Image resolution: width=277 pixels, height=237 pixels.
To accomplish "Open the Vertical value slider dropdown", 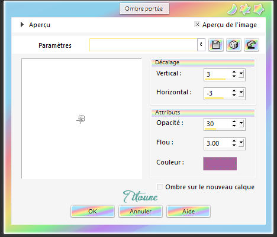I will 241,74.
